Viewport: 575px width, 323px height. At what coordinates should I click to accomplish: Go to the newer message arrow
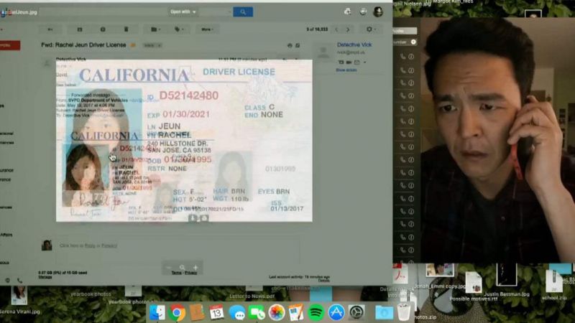[x=336, y=29]
